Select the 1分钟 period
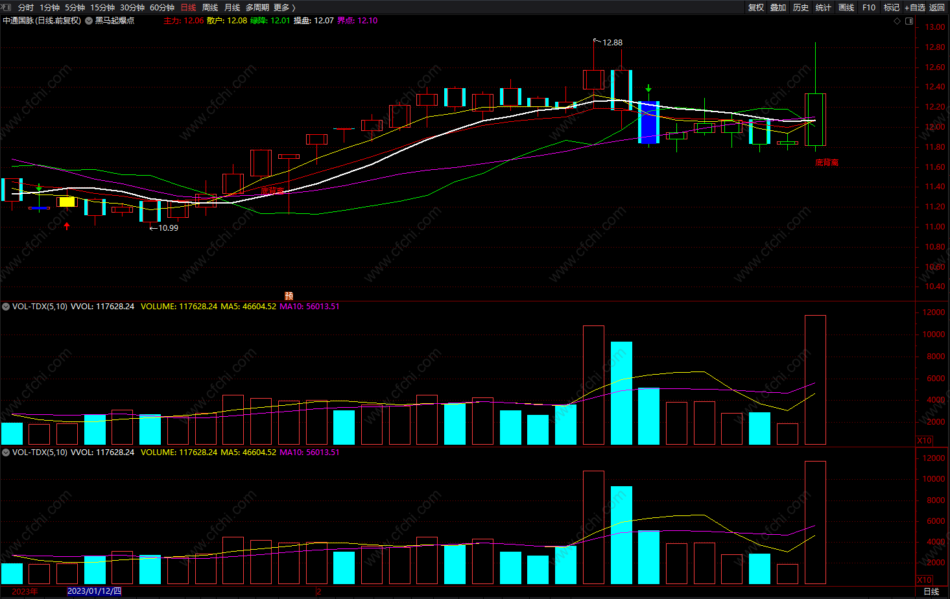Image resolution: width=950 pixels, height=599 pixels. pos(49,7)
